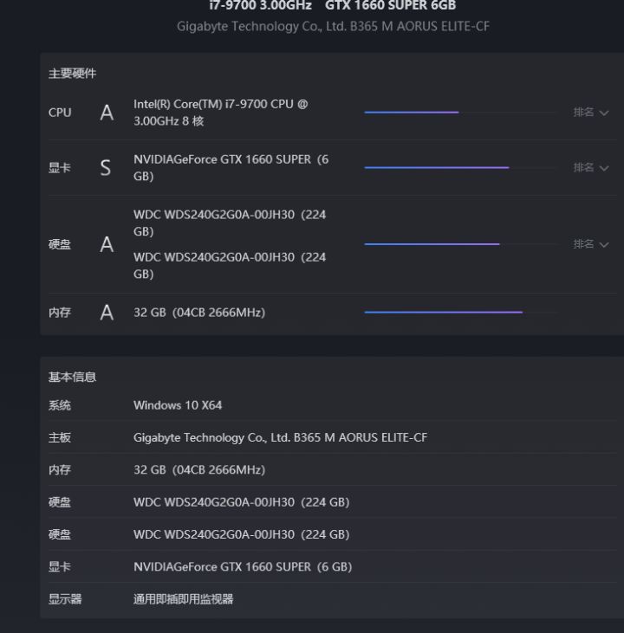Screen dimensions: 624x633
Task: Select the 通用即插即用监视器 monitor value
Action: [x=184, y=599]
